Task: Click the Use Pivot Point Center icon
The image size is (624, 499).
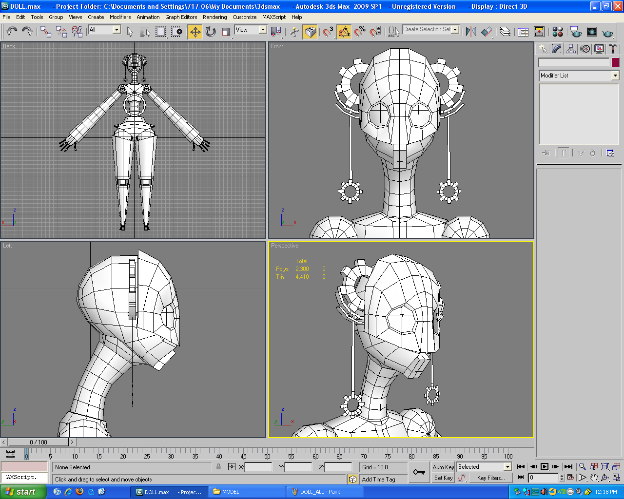Action: coord(276,32)
